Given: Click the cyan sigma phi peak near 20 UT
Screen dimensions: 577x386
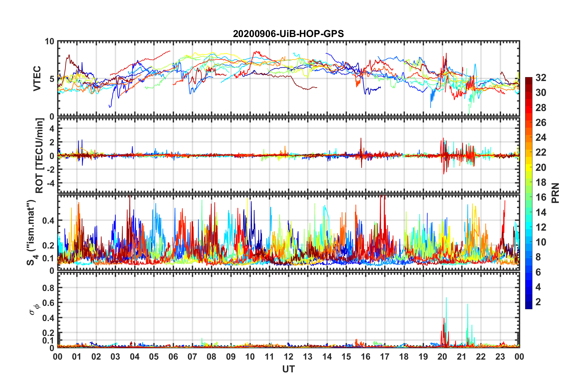Looking at the screenshot, I should (446, 299).
